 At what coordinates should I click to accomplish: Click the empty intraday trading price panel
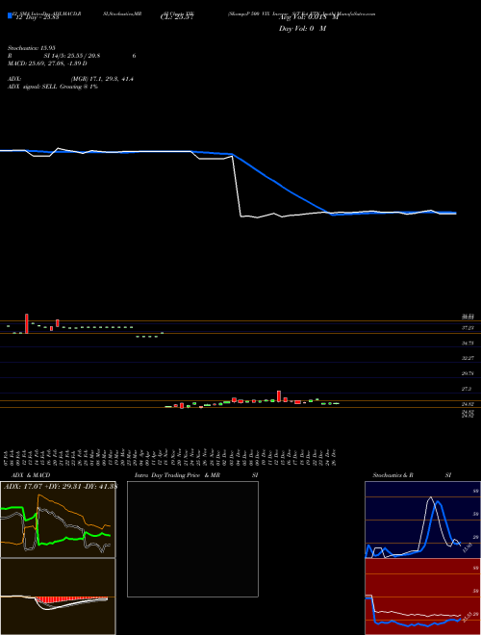(x=192, y=539)
